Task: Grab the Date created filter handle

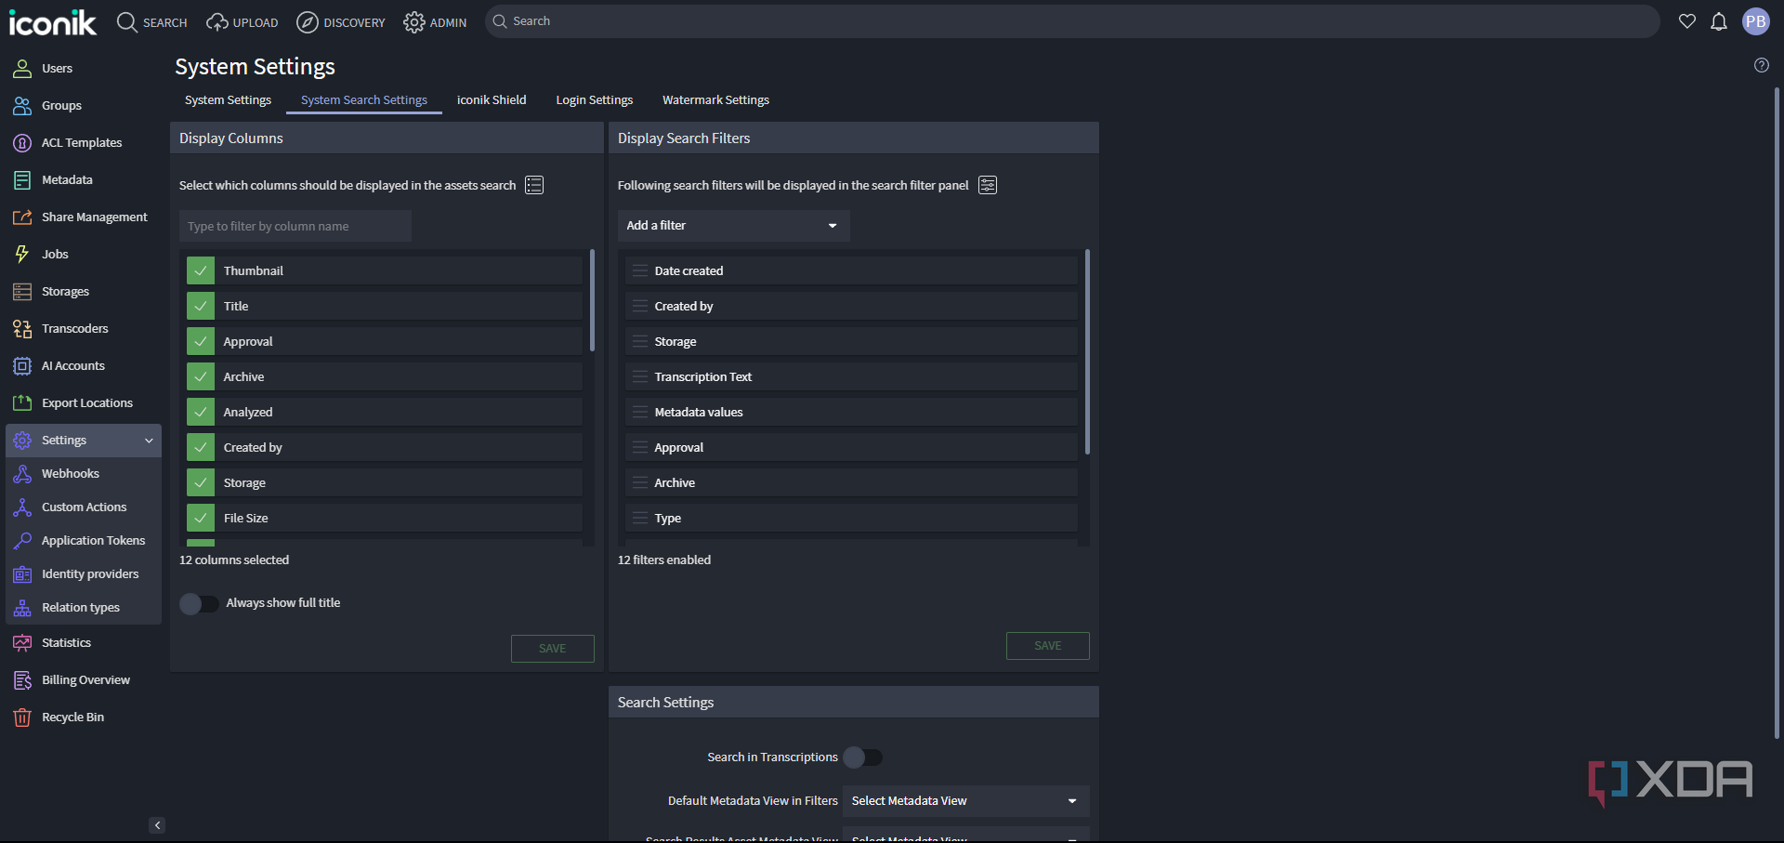Action: [x=640, y=270]
